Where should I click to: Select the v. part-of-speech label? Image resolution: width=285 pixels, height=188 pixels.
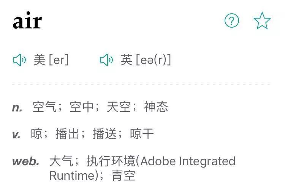tap(16, 135)
